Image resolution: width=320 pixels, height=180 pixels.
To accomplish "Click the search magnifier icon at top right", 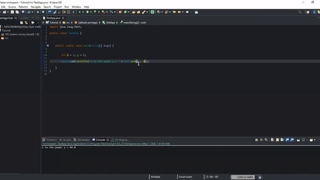I will [300, 12].
